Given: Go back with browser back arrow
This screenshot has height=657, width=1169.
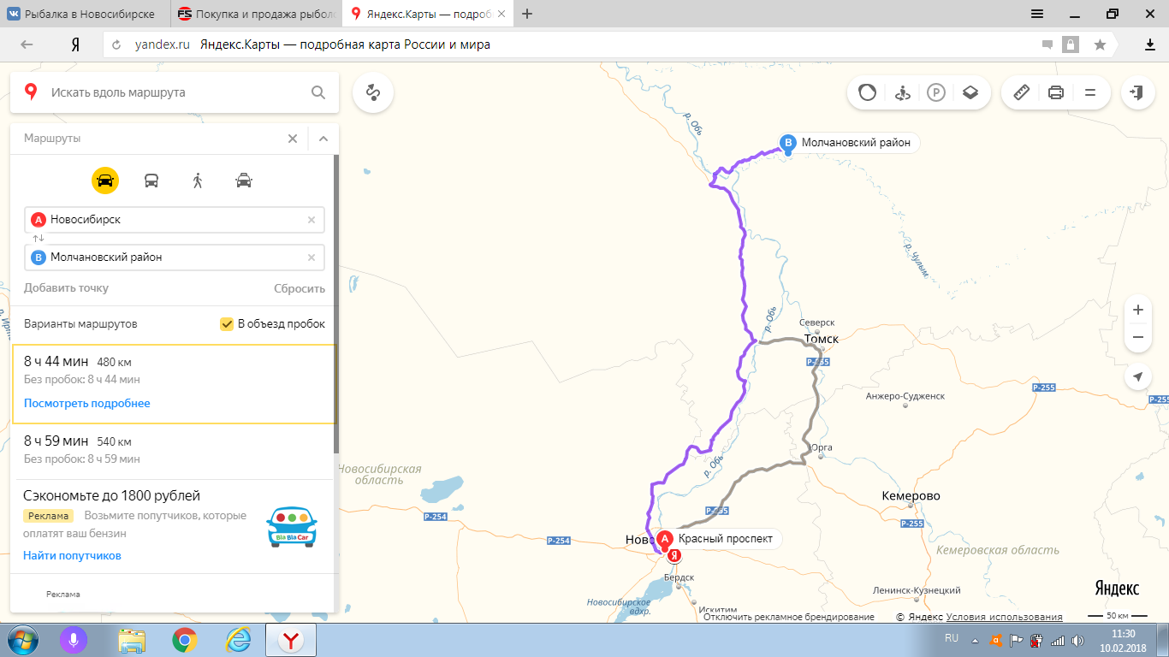Looking at the screenshot, I should [x=27, y=44].
